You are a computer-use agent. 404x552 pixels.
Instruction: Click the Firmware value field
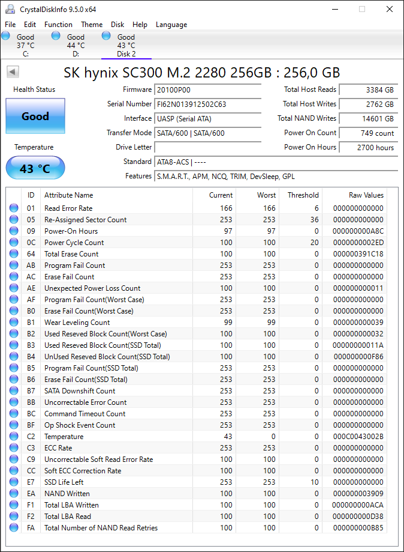(207, 89)
